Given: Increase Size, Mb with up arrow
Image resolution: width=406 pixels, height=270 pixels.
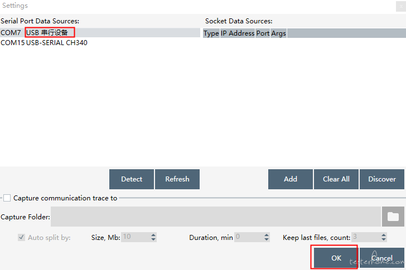Looking at the screenshot, I should tap(153, 234).
